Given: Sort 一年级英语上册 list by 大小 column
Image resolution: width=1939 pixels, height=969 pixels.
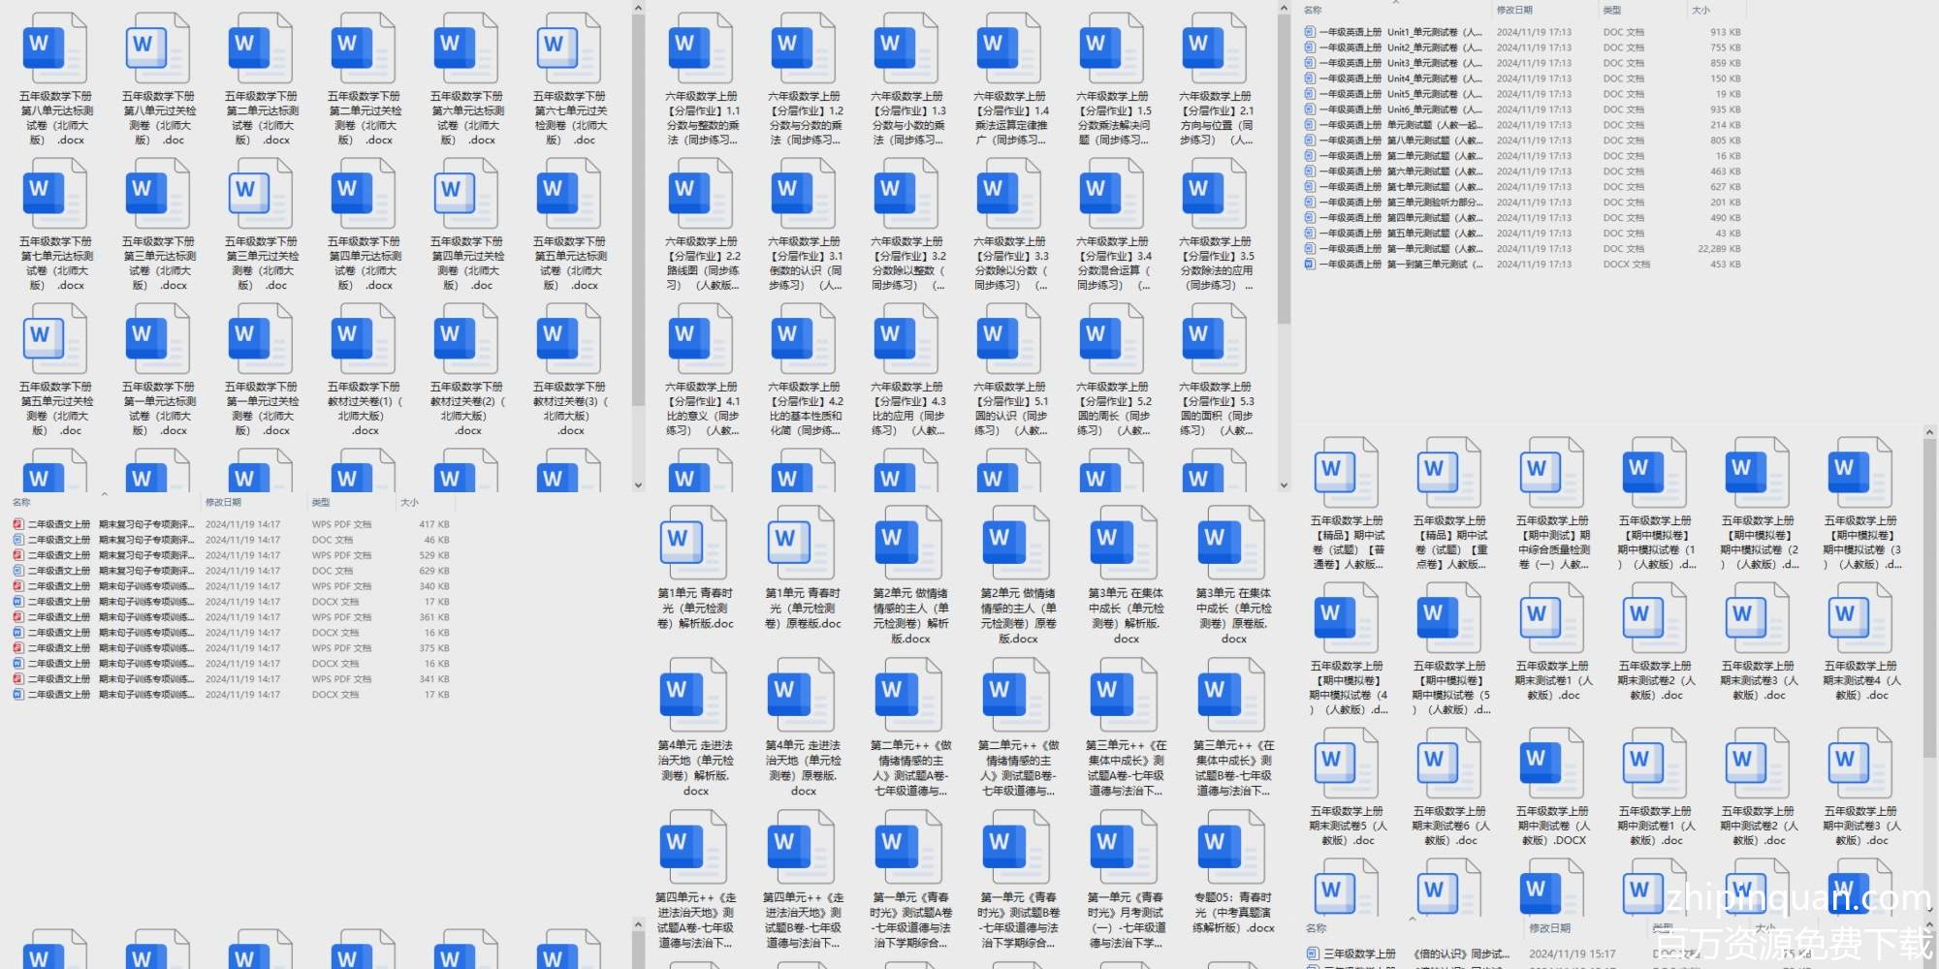Looking at the screenshot, I should tap(1701, 10).
